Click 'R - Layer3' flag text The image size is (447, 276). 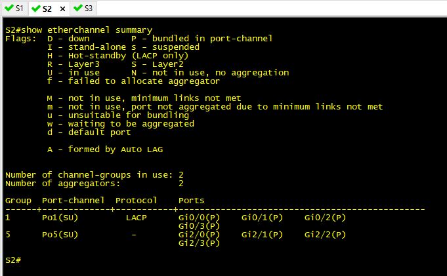74,64
